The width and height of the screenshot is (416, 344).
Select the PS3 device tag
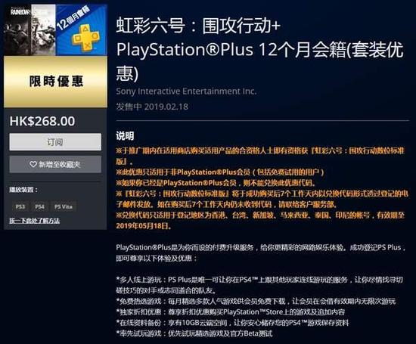(20, 206)
